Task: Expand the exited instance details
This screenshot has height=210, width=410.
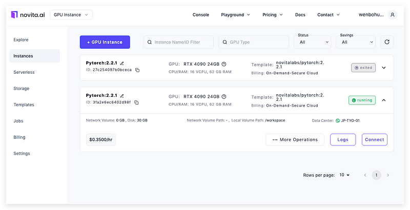Action: [384, 68]
